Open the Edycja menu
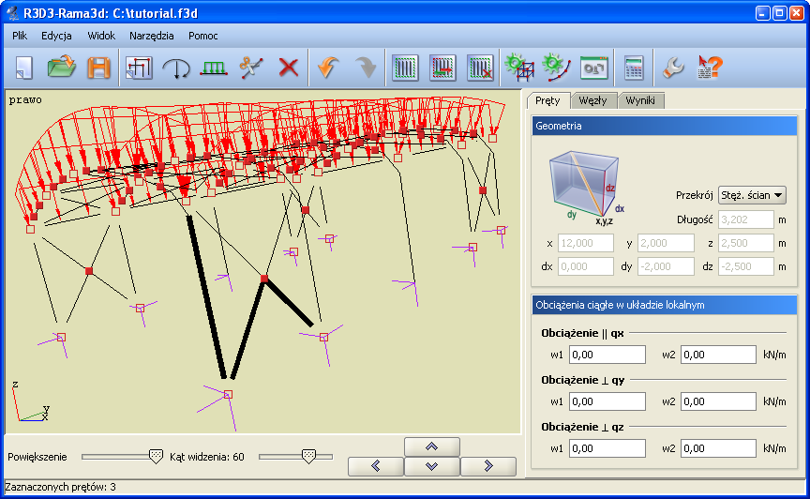Viewport: 810px width, 499px height. (x=56, y=36)
